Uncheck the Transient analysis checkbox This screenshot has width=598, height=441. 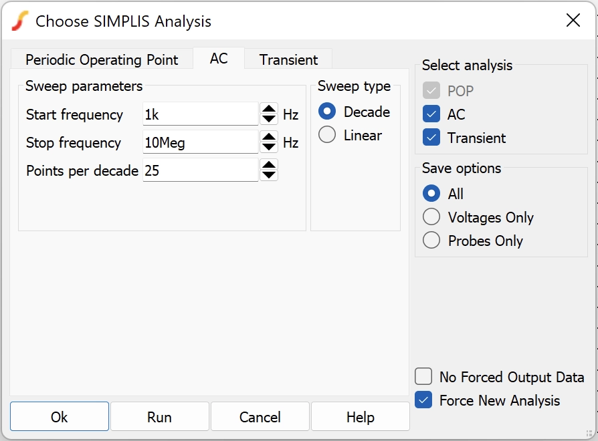tap(431, 138)
